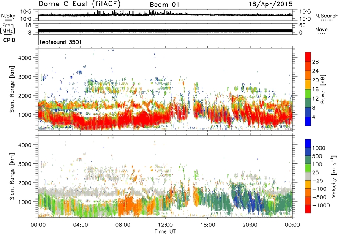The height and width of the screenshot is (234, 338).
Task: Click the 'Nave' legend label
Action: (322, 30)
